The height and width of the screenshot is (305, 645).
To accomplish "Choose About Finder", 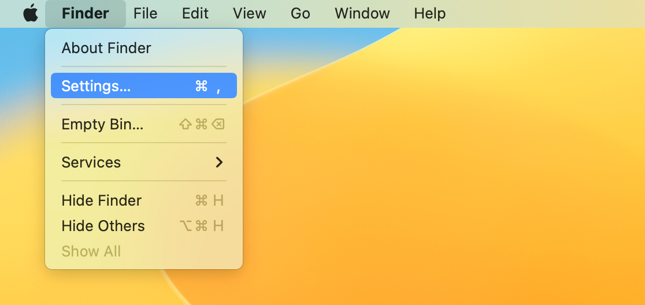I will click(144, 48).
